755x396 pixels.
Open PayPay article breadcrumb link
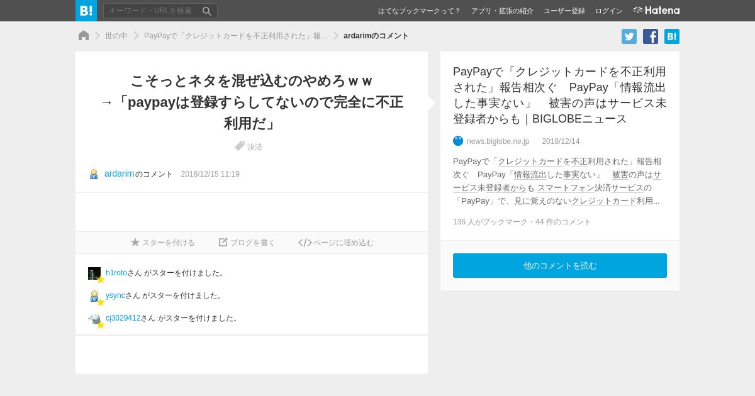click(235, 36)
